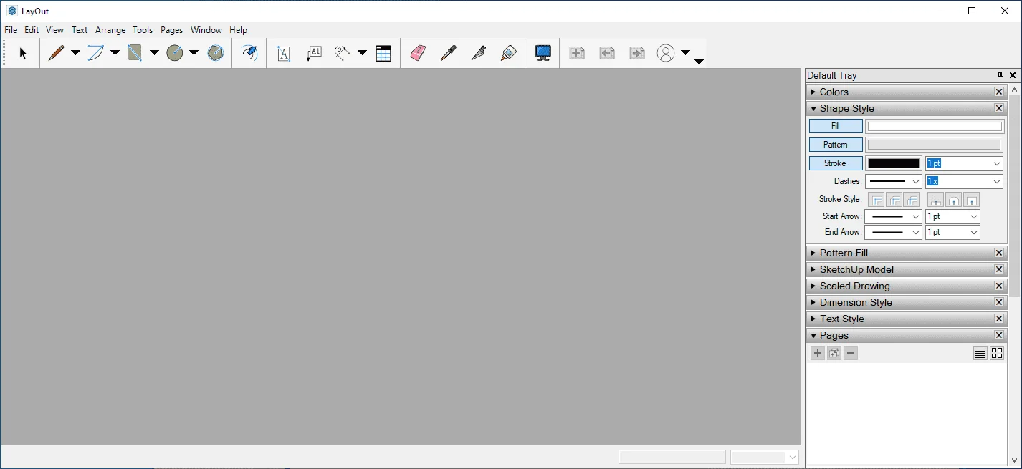Set stroke style to square cap
The width and height of the screenshot is (1022, 469).
pyautogui.click(x=971, y=200)
